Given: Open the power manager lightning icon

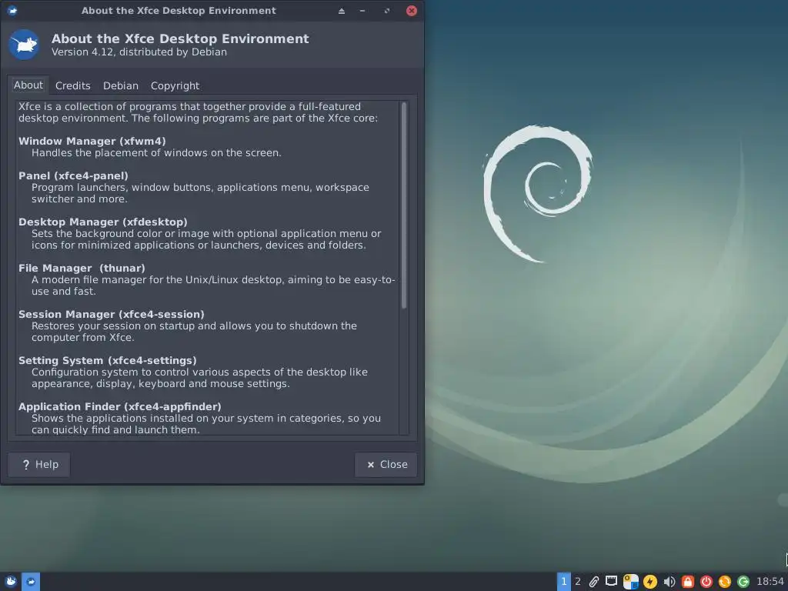Looking at the screenshot, I should pyautogui.click(x=649, y=582).
